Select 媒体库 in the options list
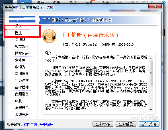This screenshot has height=130, width=168. point(20,60)
